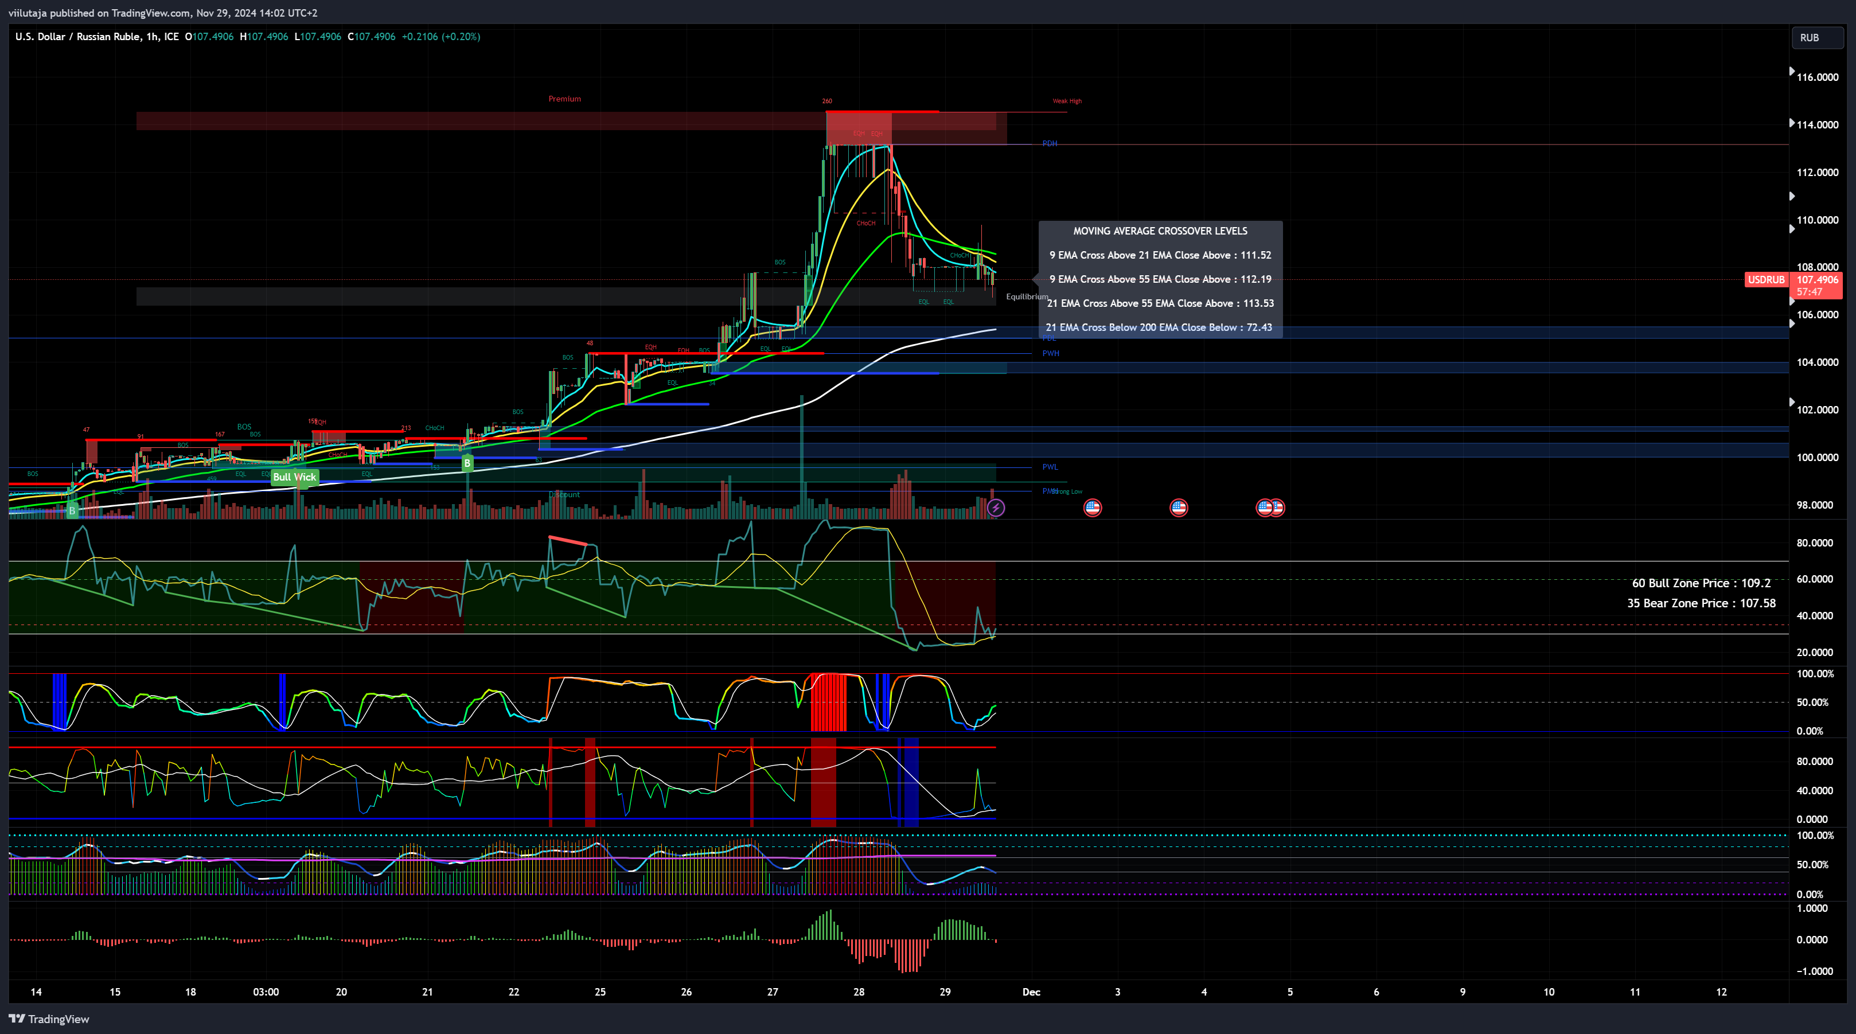1856x1034 pixels.
Task: Click the 20.0000 oscillator scale value
Action: click(1814, 653)
